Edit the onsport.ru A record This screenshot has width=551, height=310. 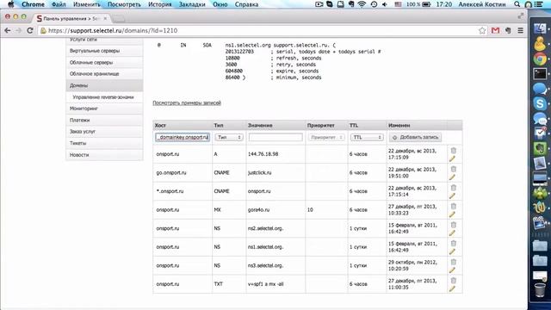coord(452,158)
